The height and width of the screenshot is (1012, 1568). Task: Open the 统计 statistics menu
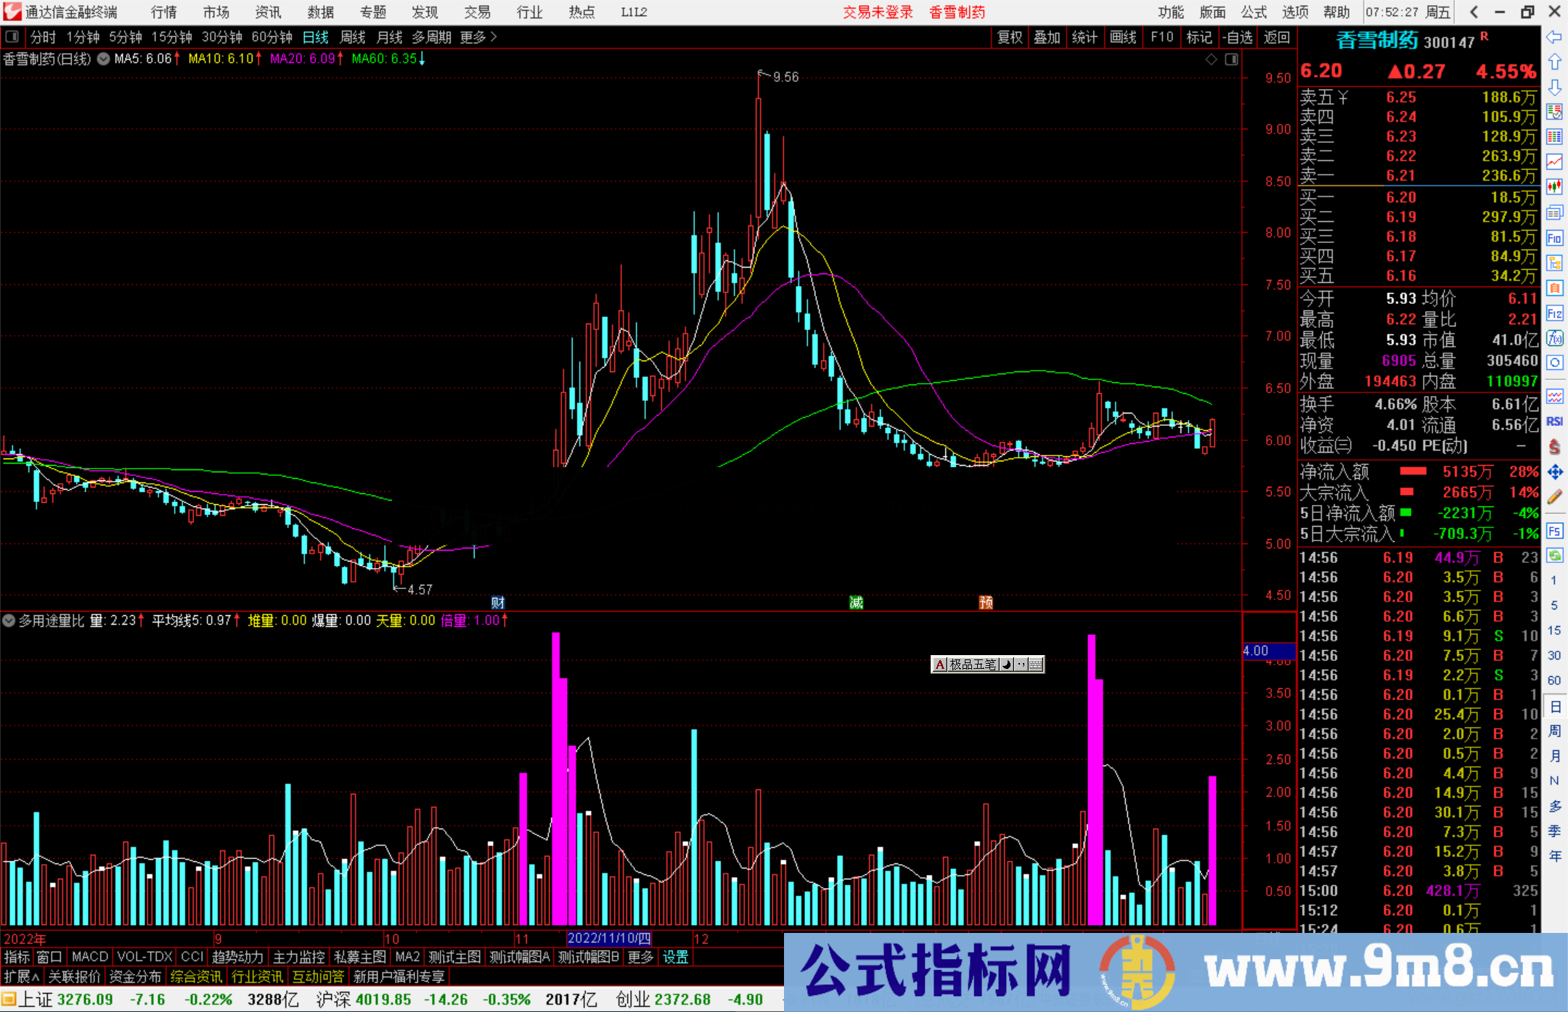(x=1085, y=37)
